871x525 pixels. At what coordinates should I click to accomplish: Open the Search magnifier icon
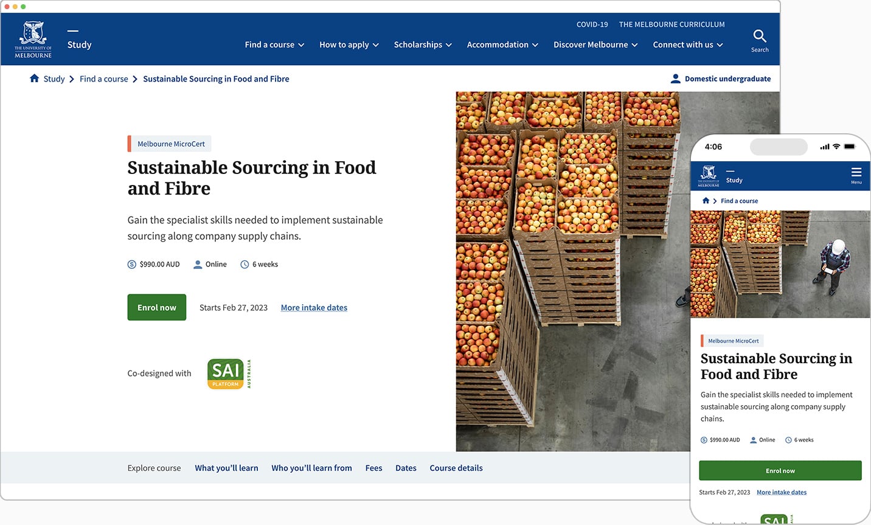[x=759, y=37]
